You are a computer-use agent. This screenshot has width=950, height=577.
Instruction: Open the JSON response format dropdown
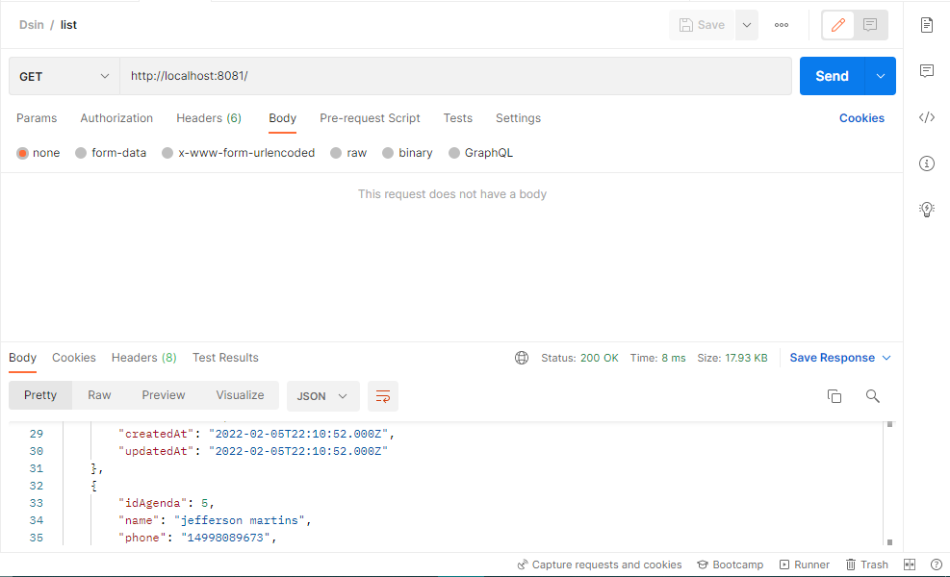pyautogui.click(x=322, y=395)
